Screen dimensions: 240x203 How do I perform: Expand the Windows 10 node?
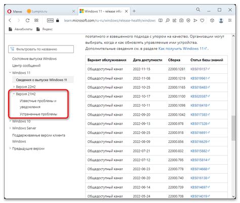10,121
